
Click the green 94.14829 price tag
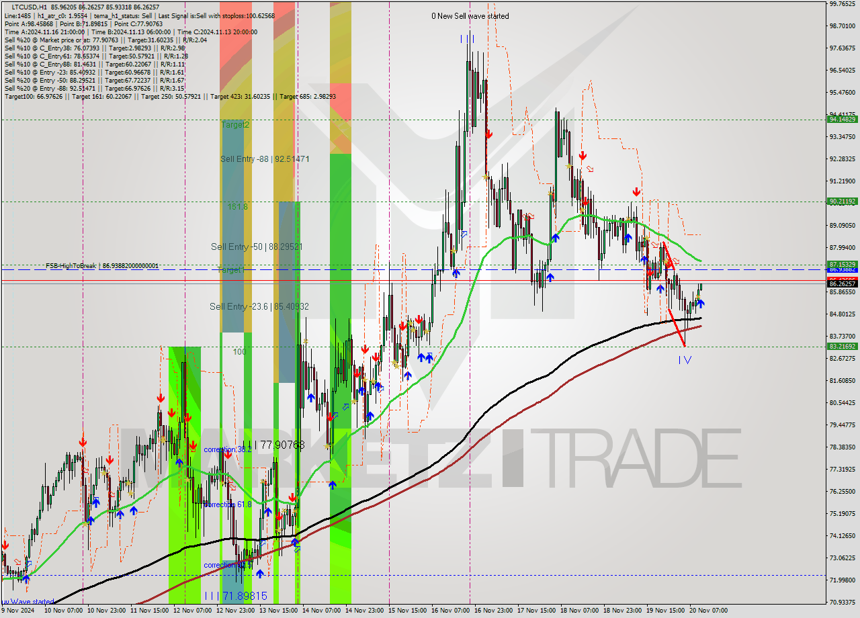842,119
